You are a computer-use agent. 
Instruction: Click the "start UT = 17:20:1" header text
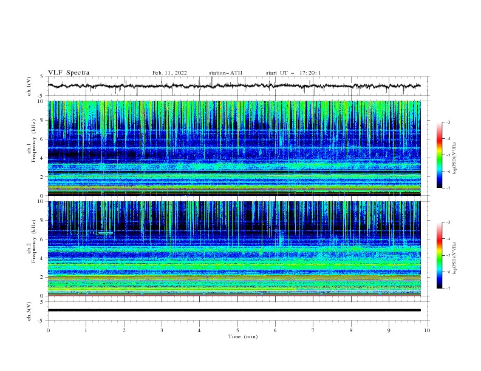[293, 73]
